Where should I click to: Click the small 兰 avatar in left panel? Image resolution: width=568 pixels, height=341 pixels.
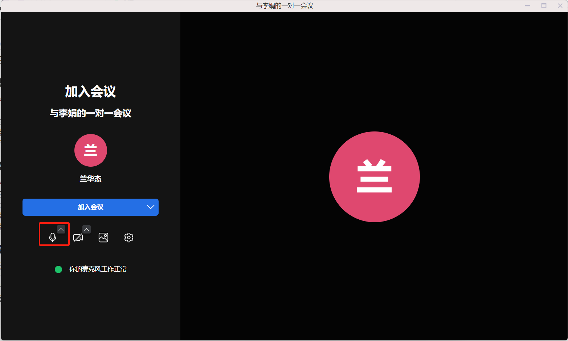pos(91,150)
